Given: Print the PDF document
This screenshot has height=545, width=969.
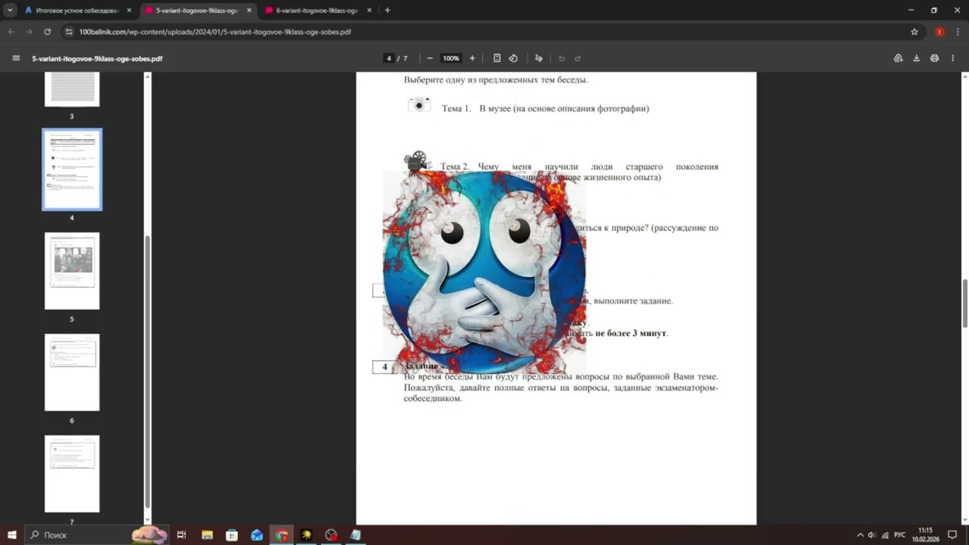Looking at the screenshot, I should (x=934, y=58).
